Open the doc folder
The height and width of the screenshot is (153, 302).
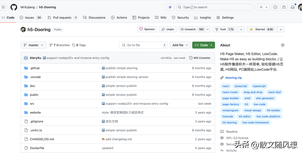pyautogui.click(x=32, y=86)
